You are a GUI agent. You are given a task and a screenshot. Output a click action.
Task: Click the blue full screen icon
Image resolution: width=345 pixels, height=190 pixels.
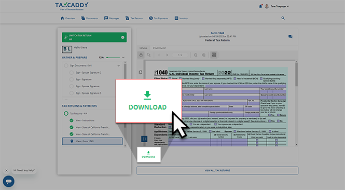[x=144, y=139]
